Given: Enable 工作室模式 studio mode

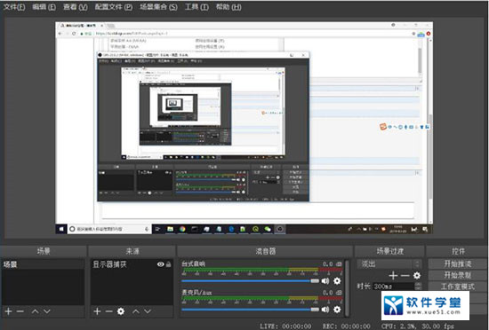Looking at the screenshot, I should click(458, 287).
